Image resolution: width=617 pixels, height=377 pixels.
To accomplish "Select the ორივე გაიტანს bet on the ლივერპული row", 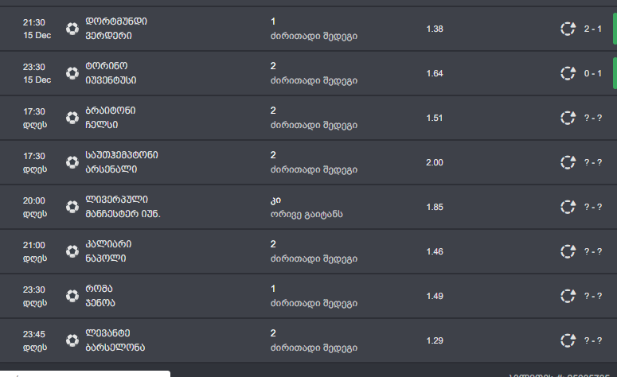I will pos(306,213).
